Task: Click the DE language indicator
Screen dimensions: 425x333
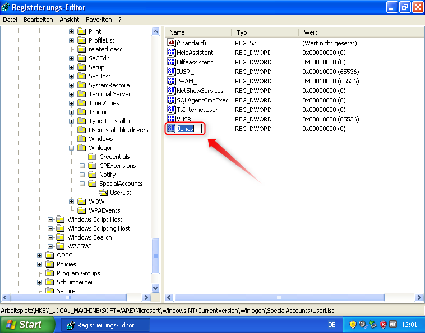Action: (x=332, y=325)
